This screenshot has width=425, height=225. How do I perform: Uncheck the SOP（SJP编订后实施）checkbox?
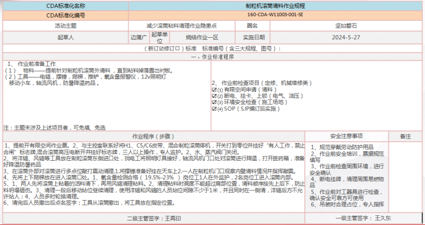click(x=214, y=109)
